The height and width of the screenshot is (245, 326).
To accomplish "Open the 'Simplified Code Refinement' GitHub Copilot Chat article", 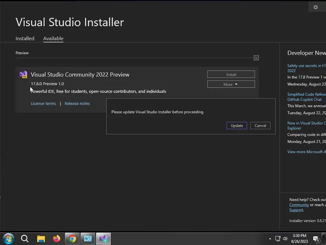I will [x=307, y=97].
